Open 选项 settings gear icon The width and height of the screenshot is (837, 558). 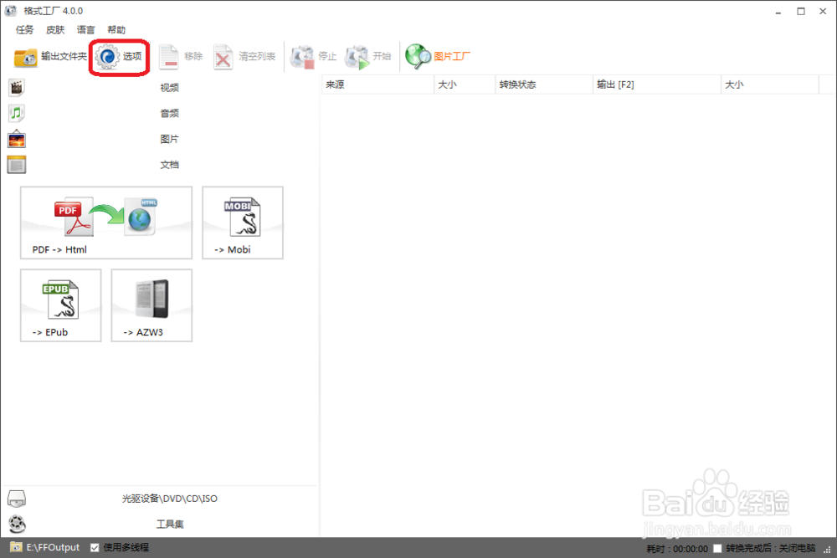107,57
